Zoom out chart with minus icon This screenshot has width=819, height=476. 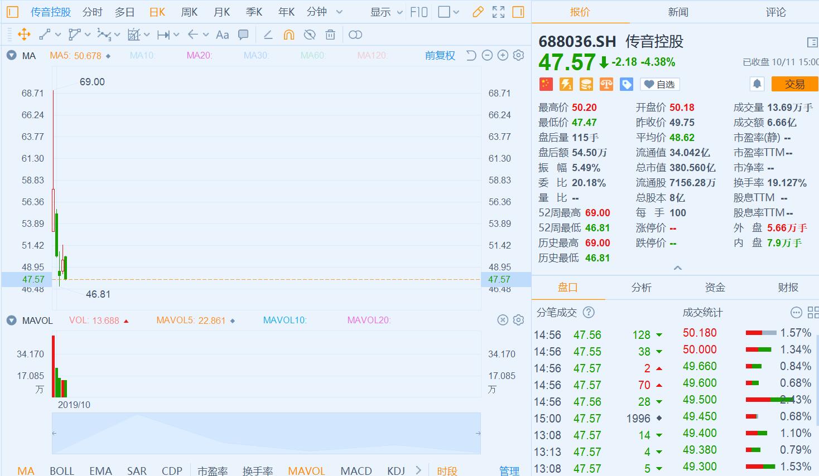coord(487,55)
